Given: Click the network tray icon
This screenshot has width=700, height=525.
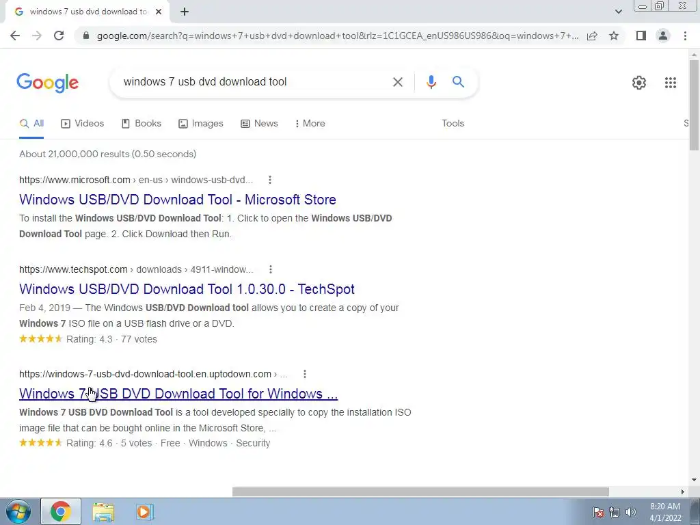Looking at the screenshot, I should point(615,513).
